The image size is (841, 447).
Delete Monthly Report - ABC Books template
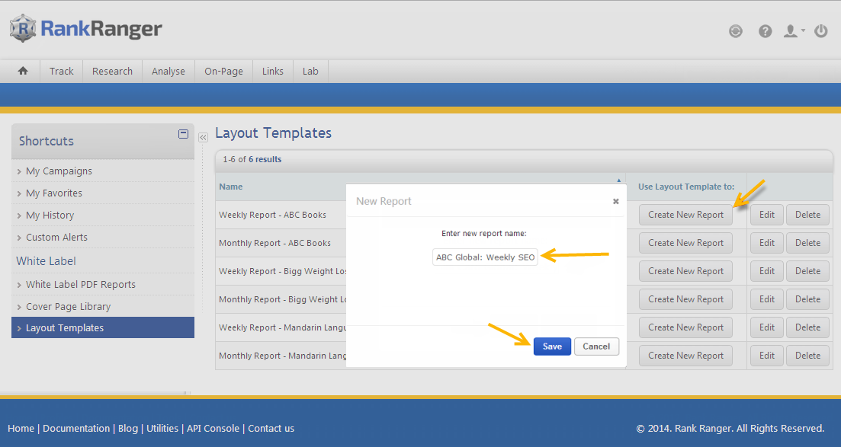(807, 243)
